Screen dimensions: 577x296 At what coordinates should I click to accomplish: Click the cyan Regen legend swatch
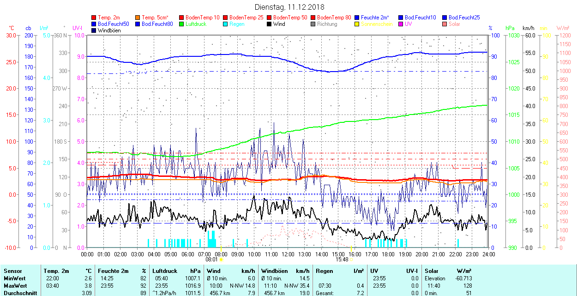coord(226,24)
